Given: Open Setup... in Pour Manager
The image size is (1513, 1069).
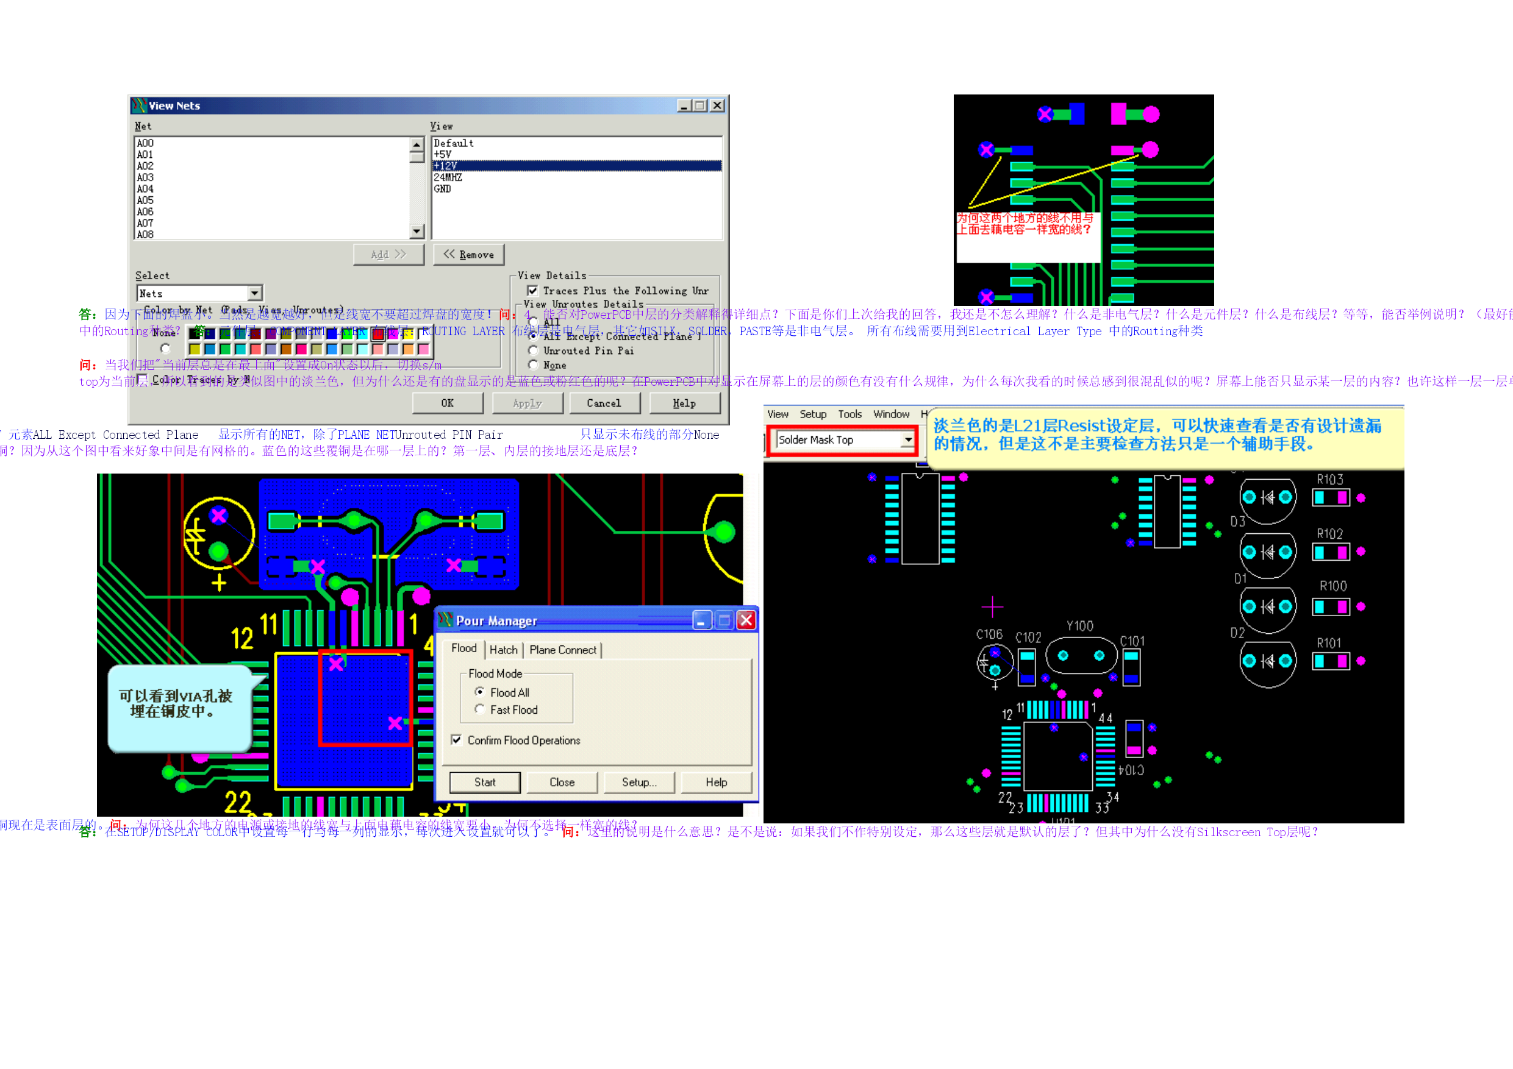Looking at the screenshot, I should point(639,783).
